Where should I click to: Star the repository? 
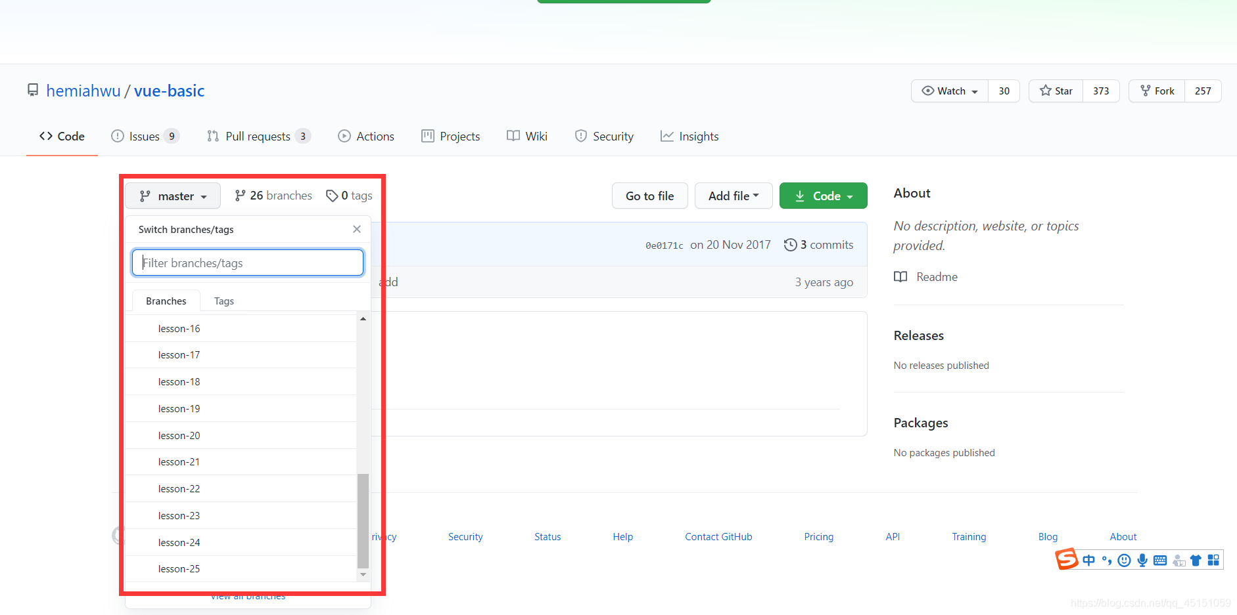click(x=1056, y=91)
